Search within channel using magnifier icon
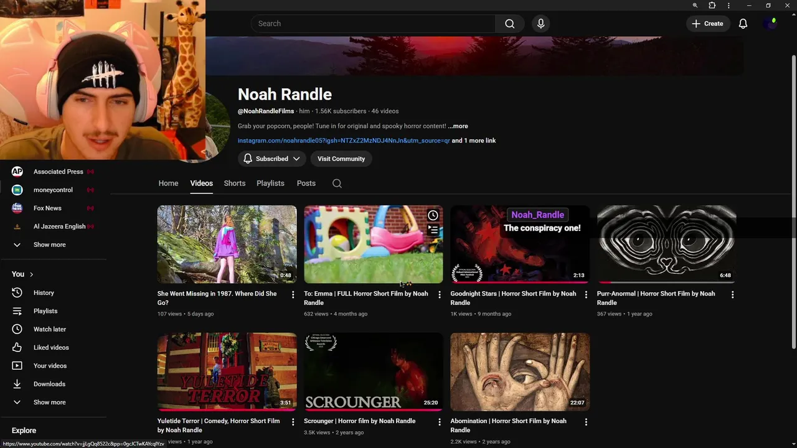 pyautogui.click(x=337, y=184)
